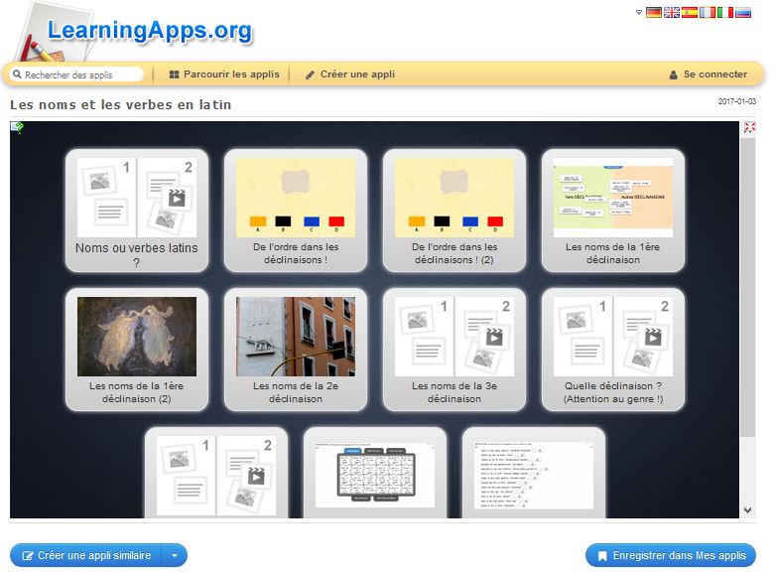776x579 pixels.
Task: Toggle fullscreen with the red arrows icon
Action: point(749,128)
